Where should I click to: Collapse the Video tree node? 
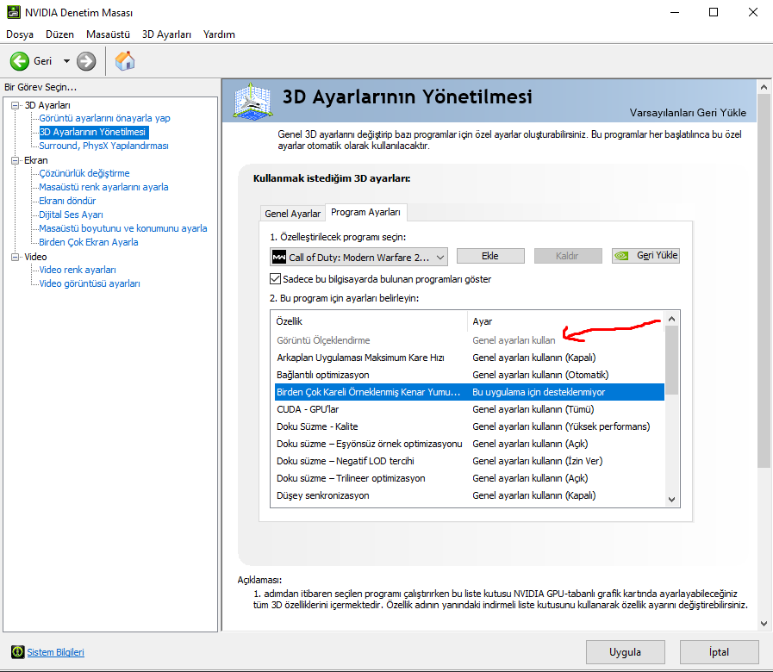pos(16,257)
